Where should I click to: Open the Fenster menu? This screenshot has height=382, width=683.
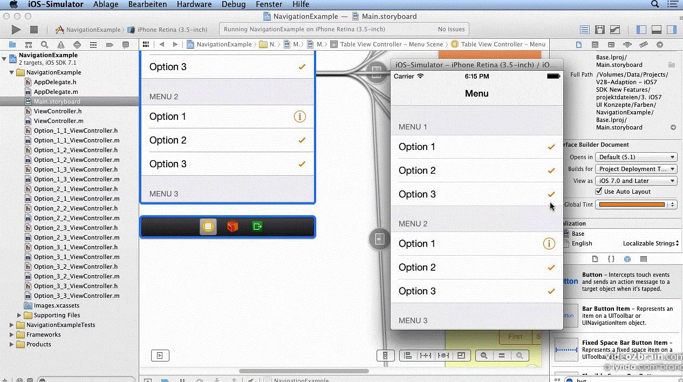(269, 4)
